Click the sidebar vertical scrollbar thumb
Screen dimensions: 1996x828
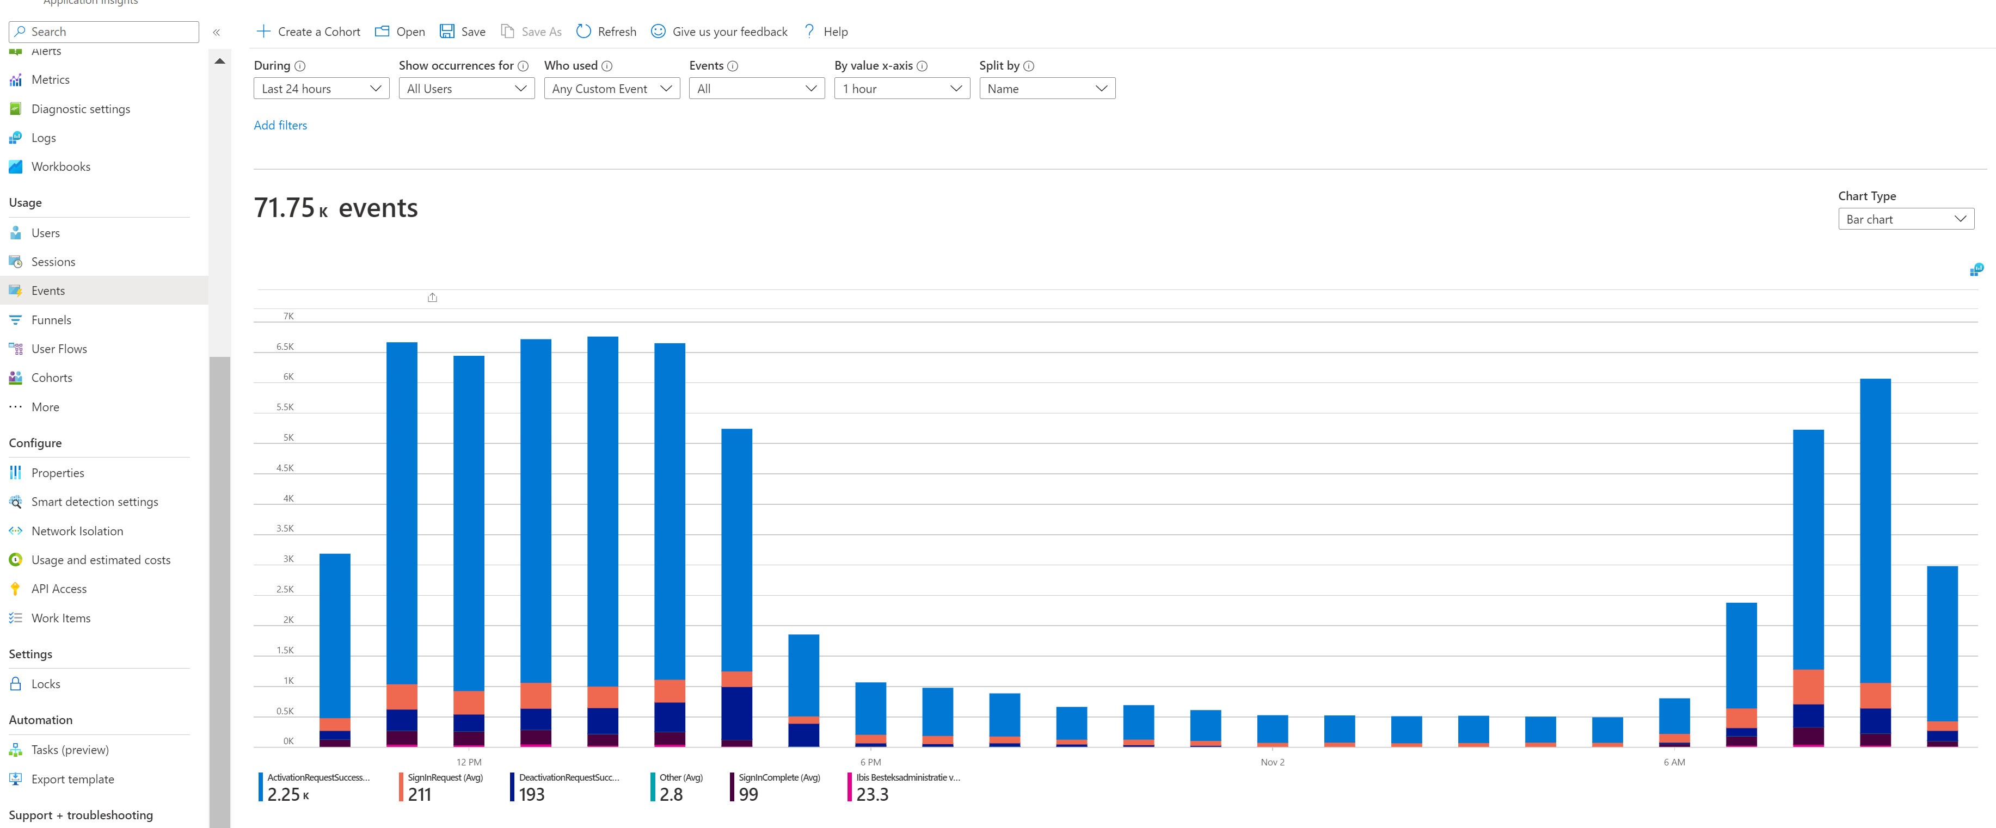point(220,592)
